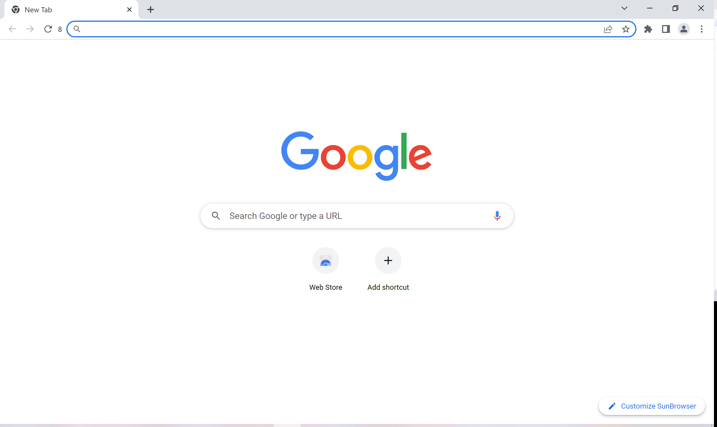Click the Web Store shortcut icon
The image size is (717, 427).
click(326, 260)
